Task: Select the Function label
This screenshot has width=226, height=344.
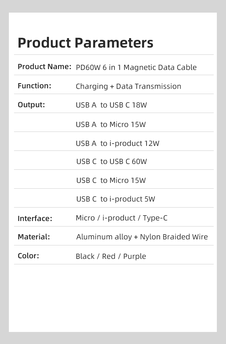Action: pyautogui.click(x=34, y=86)
